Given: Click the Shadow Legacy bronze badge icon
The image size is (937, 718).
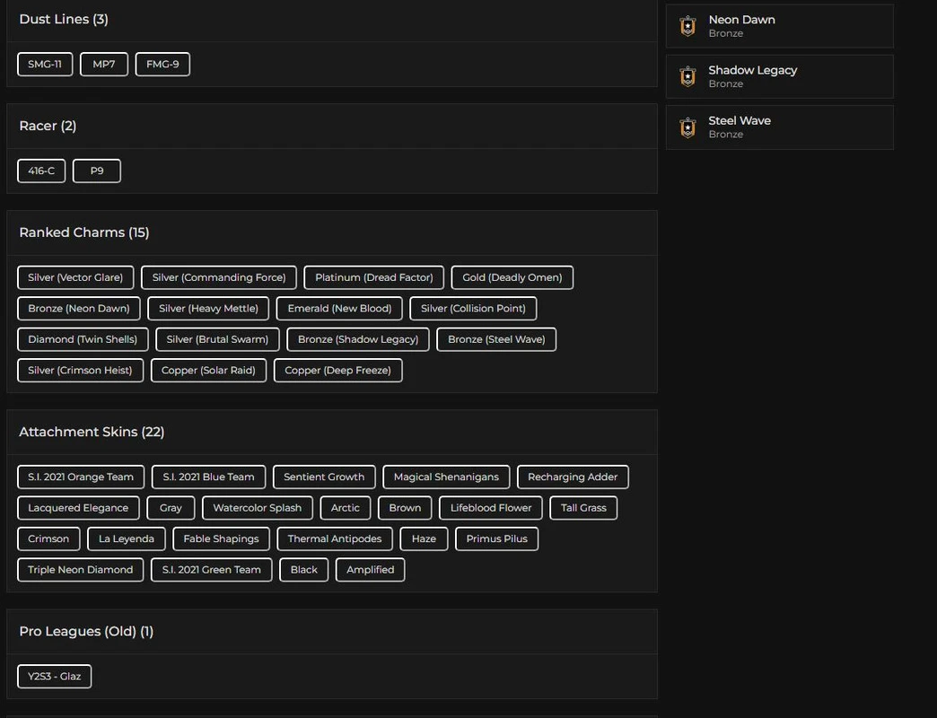Looking at the screenshot, I should (687, 76).
